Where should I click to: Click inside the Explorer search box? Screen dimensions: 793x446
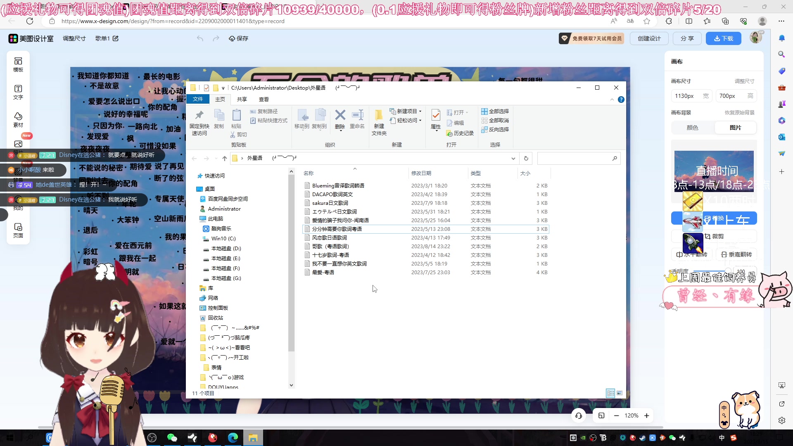tap(579, 158)
